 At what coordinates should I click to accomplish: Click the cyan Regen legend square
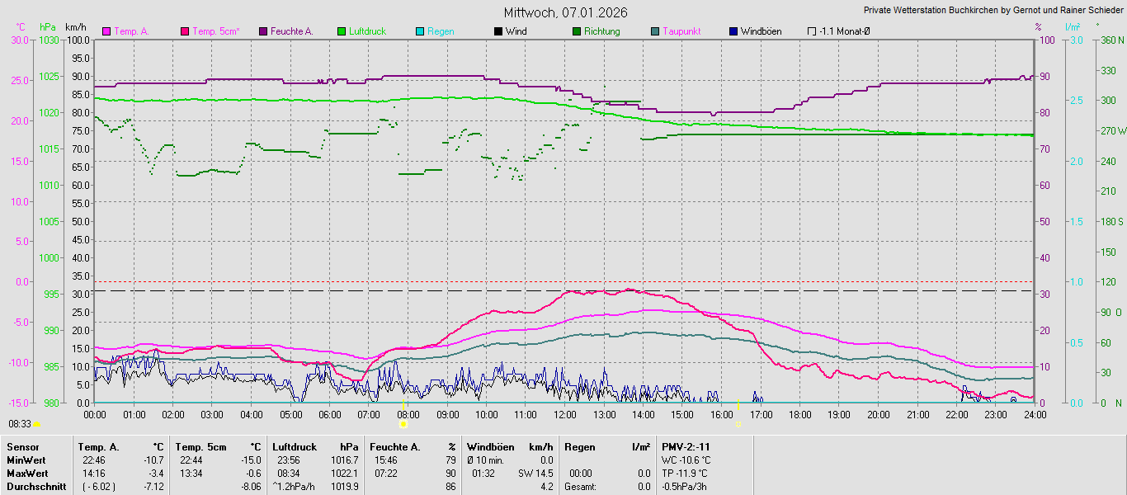(x=420, y=31)
